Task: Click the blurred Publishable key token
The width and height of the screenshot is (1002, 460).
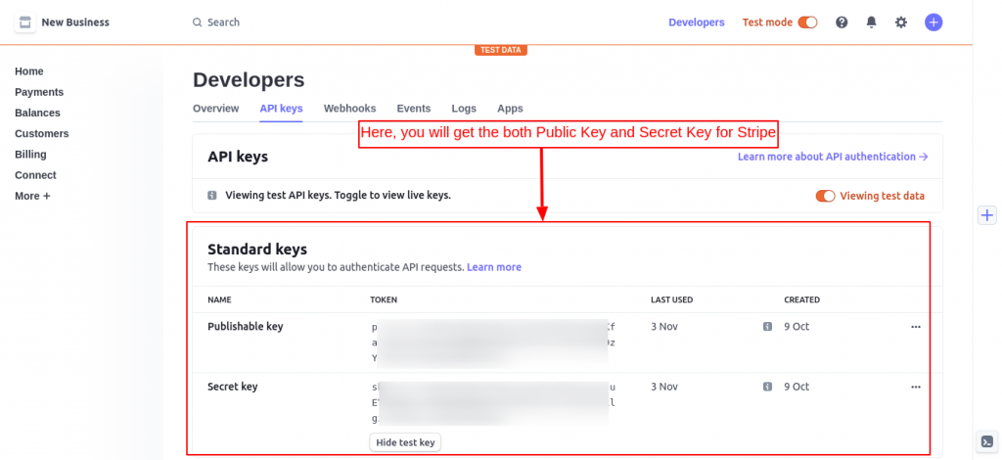Action: tap(492, 344)
